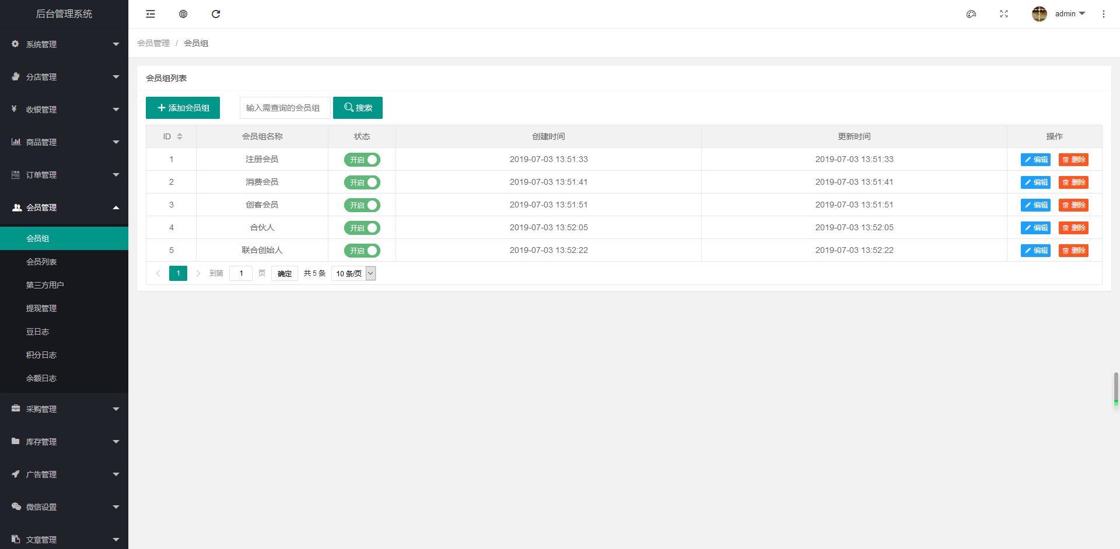Sort the table by ID column arrows
The image size is (1120, 549).
click(x=180, y=136)
